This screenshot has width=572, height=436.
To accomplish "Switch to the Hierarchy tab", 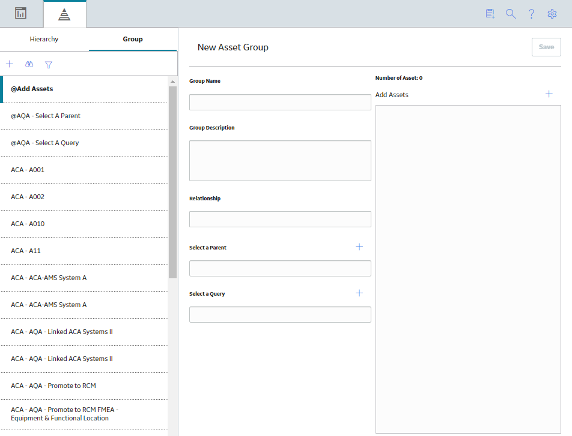I will 44,39.
